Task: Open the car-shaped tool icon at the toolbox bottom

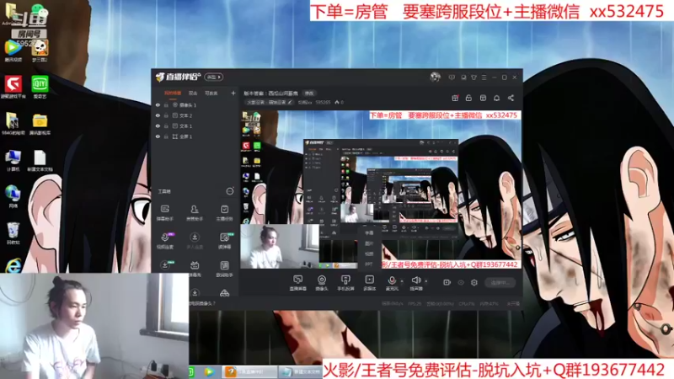Action: pos(224,293)
